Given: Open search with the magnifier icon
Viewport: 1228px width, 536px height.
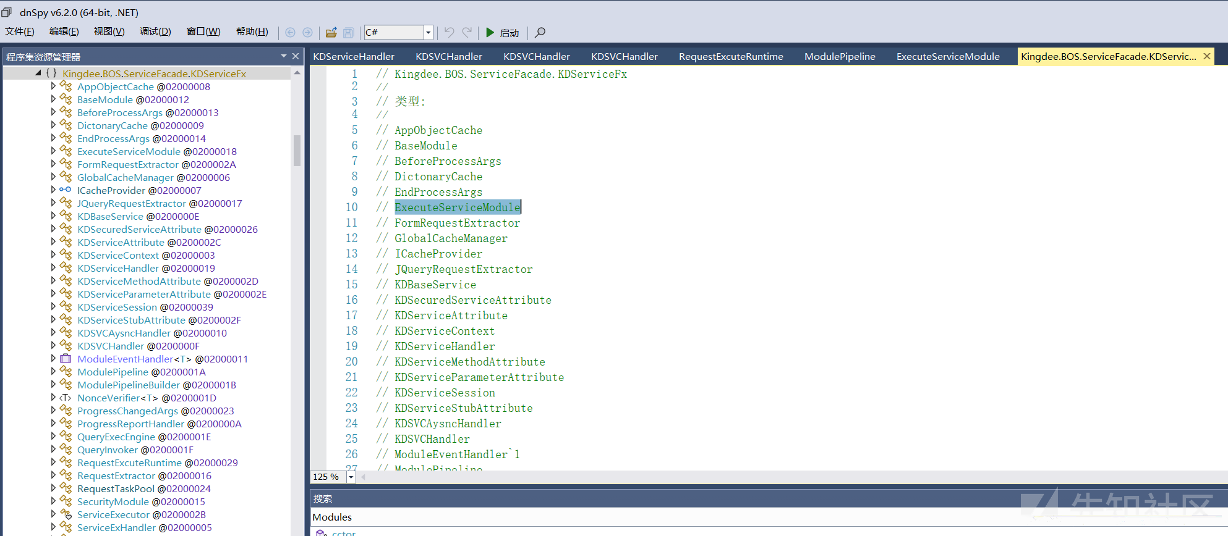Looking at the screenshot, I should click(x=540, y=32).
